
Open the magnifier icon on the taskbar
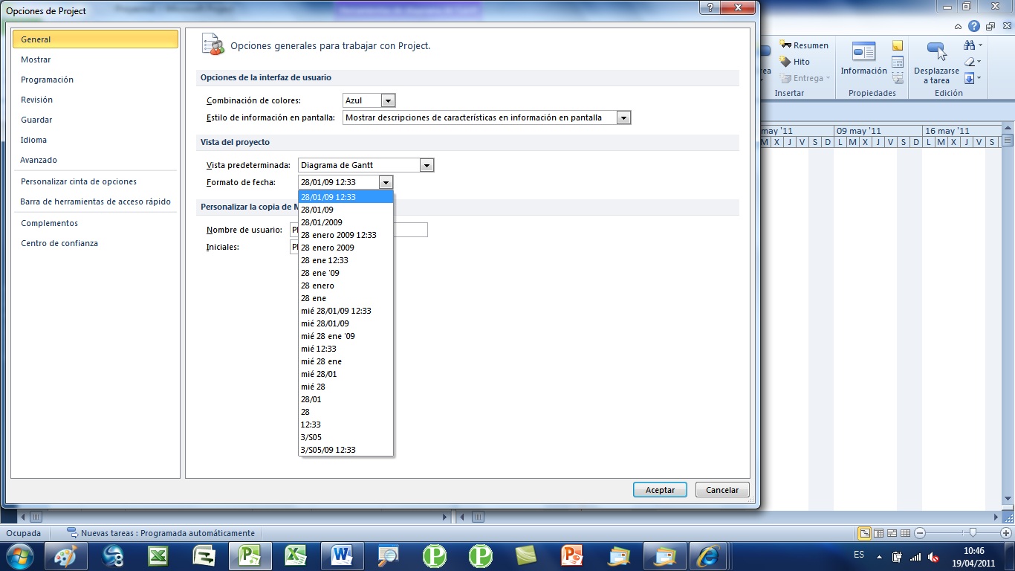click(x=388, y=555)
